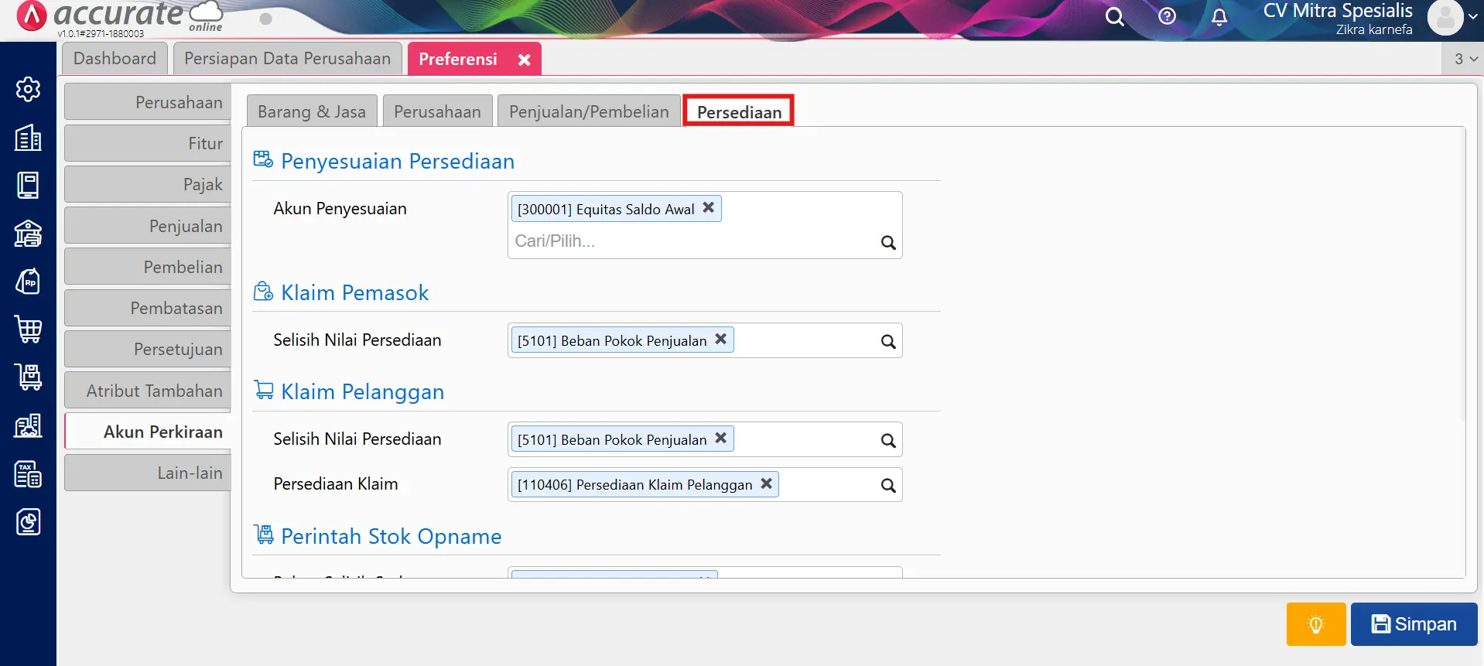Remove Persediaan Klaim Pelanggan account tag

pyautogui.click(x=766, y=483)
